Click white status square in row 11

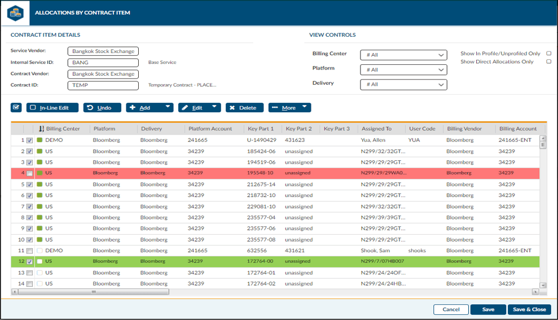39,251
